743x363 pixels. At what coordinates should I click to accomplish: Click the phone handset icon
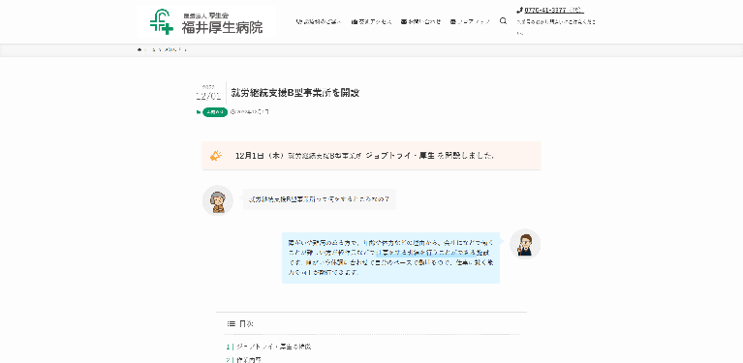tap(519, 10)
